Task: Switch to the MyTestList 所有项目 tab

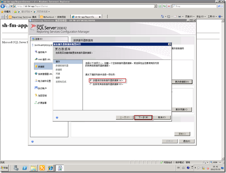Action: [55, 17]
